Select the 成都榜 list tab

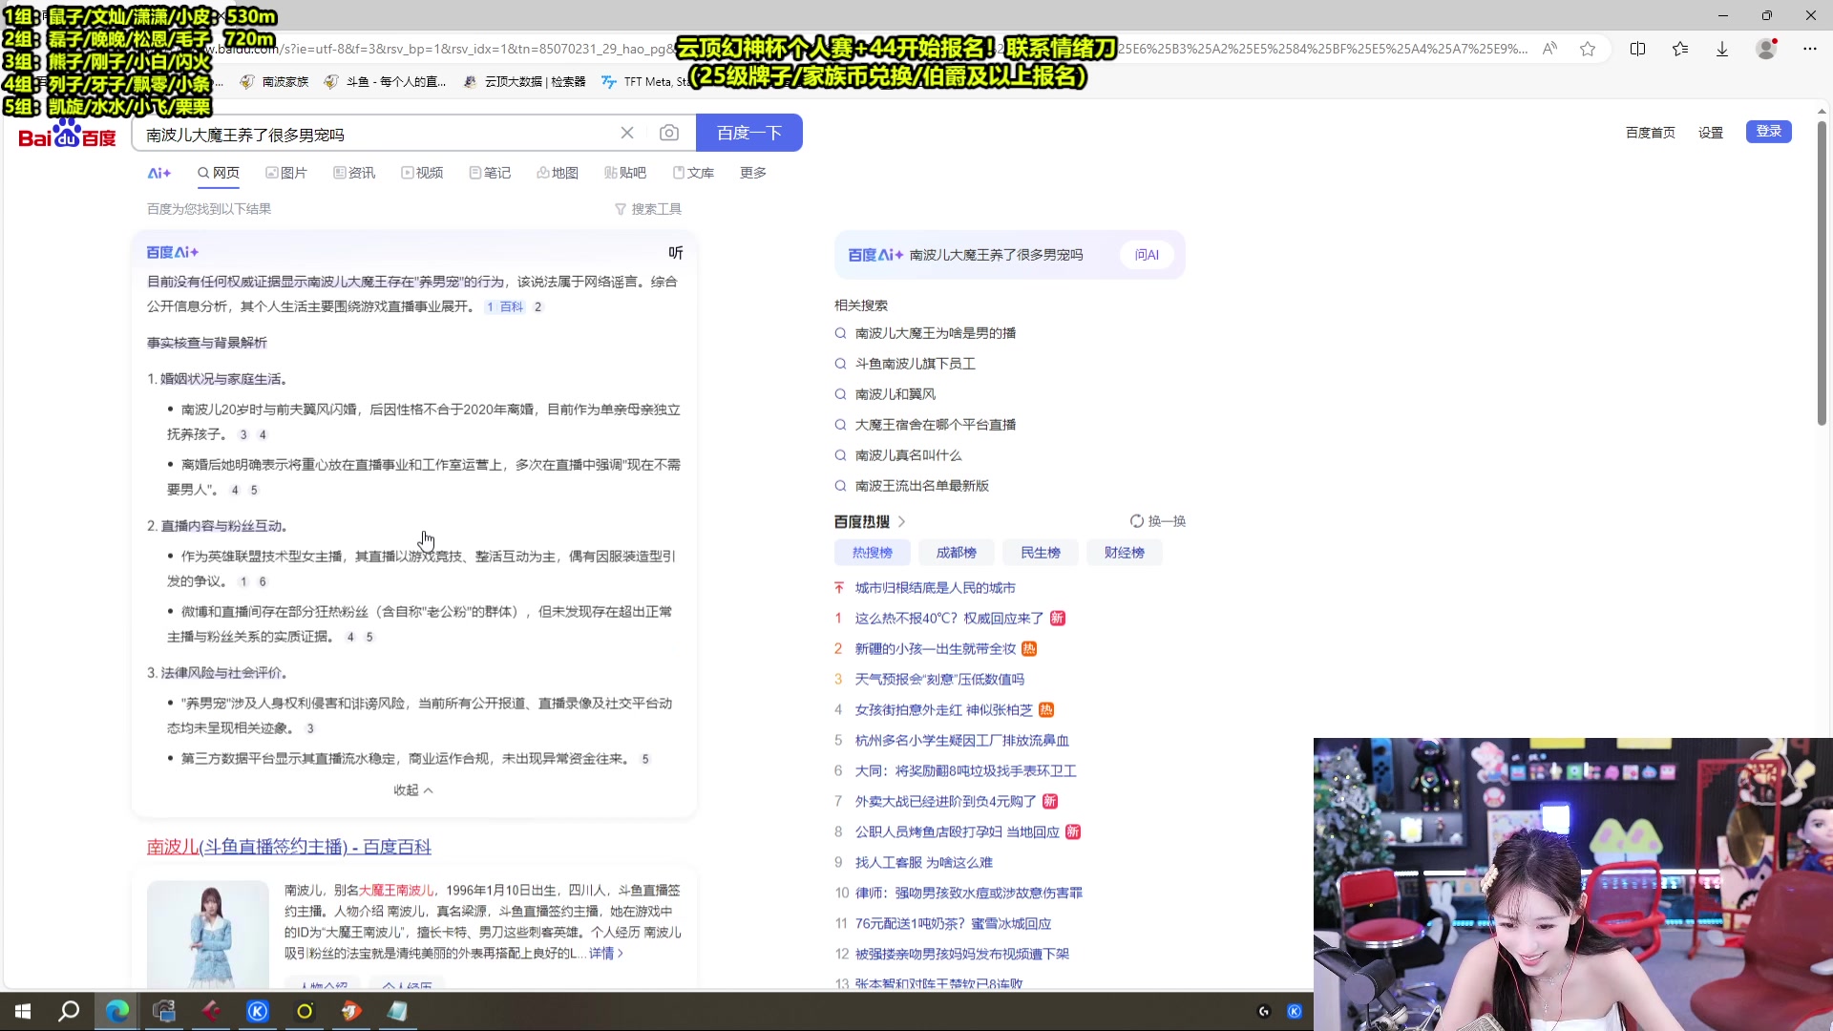(x=957, y=553)
